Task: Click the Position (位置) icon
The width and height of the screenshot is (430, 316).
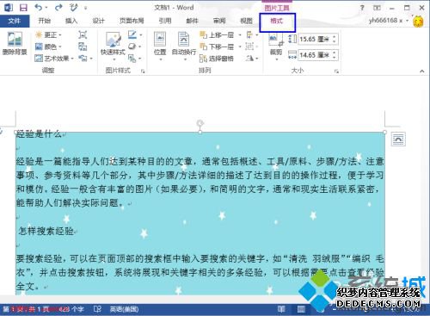Action: pos(160,46)
